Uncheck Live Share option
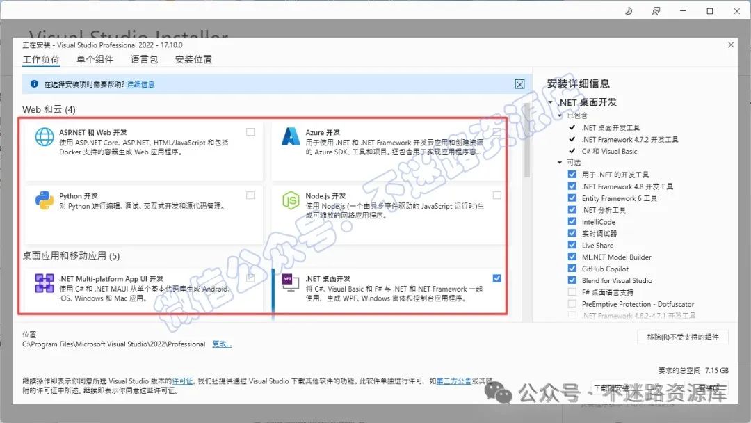751x423 pixels. (x=572, y=245)
